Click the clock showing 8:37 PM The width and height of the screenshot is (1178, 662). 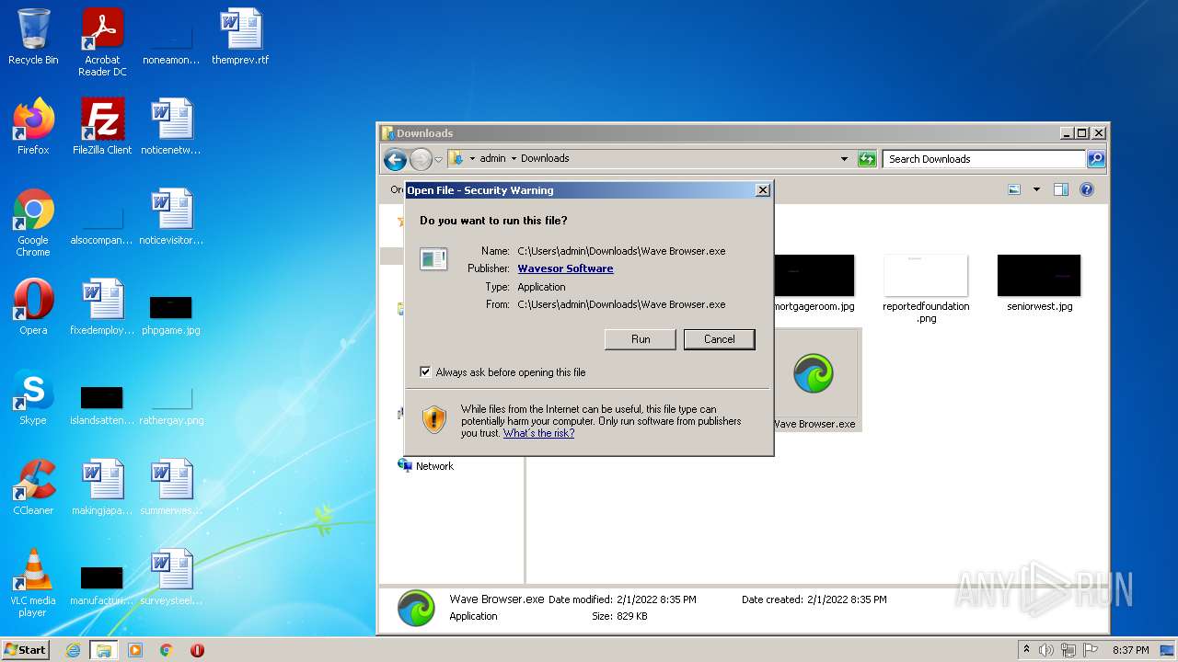[1130, 650]
